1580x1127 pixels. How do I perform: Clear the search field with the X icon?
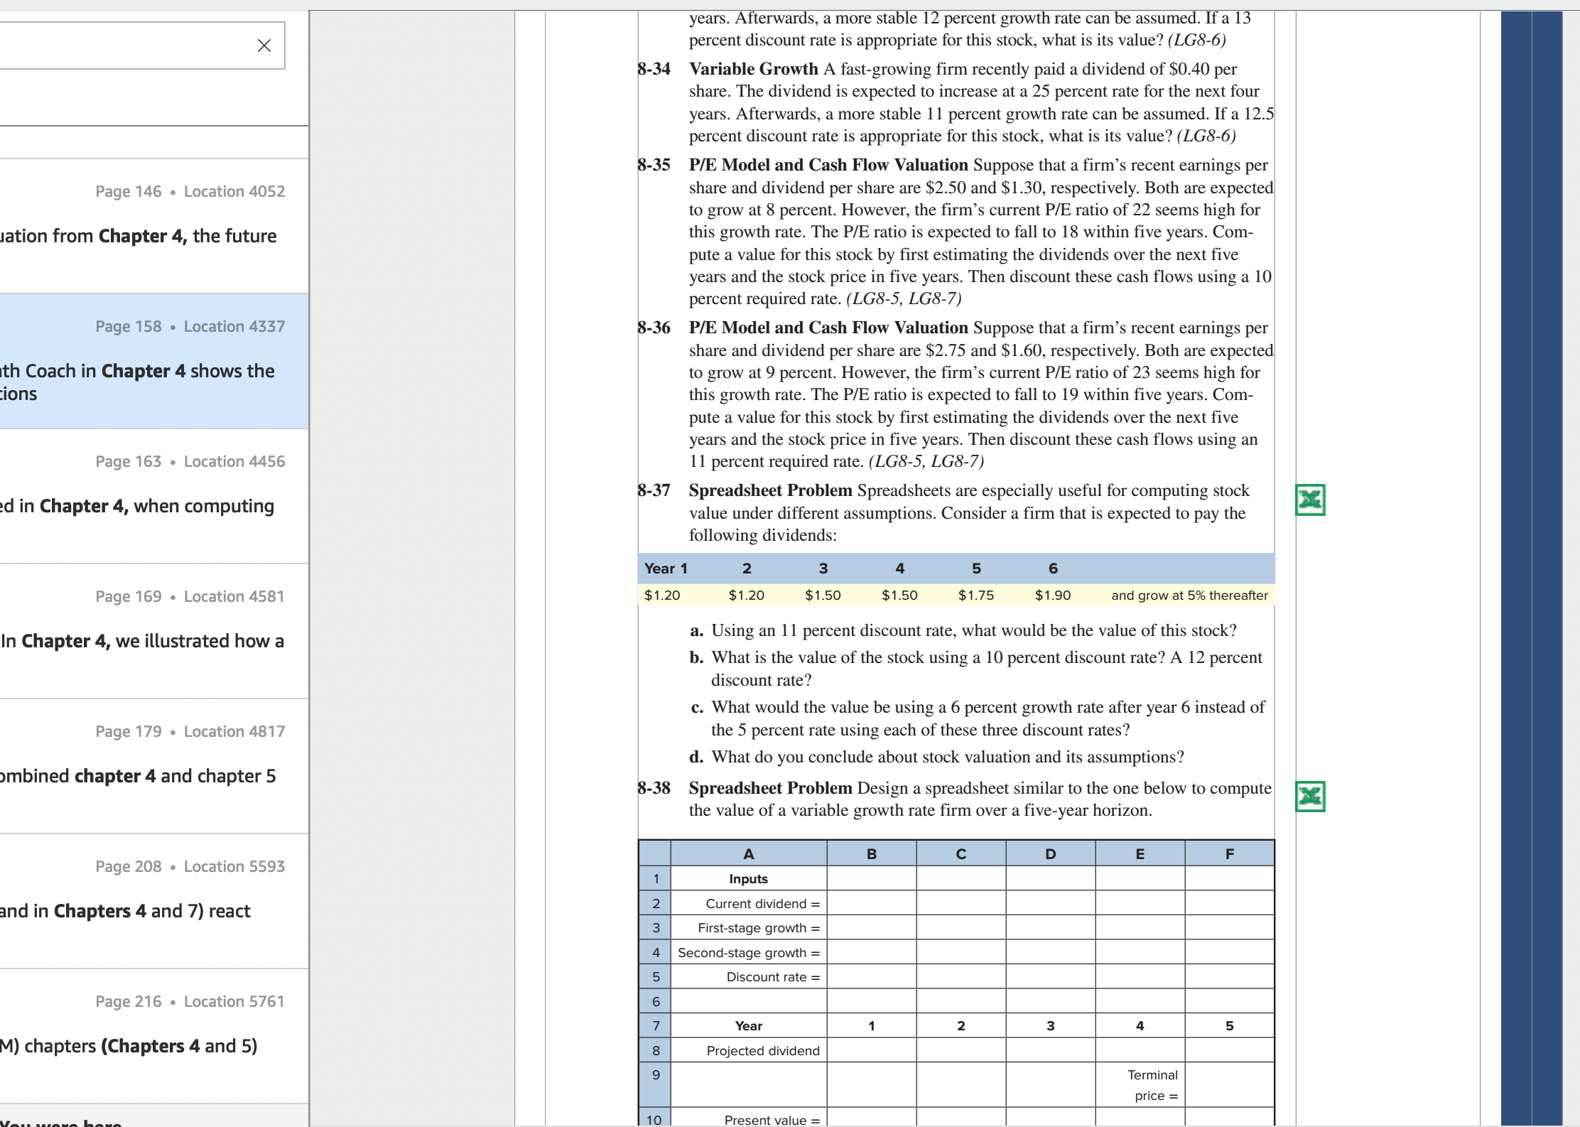pos(264,45)
